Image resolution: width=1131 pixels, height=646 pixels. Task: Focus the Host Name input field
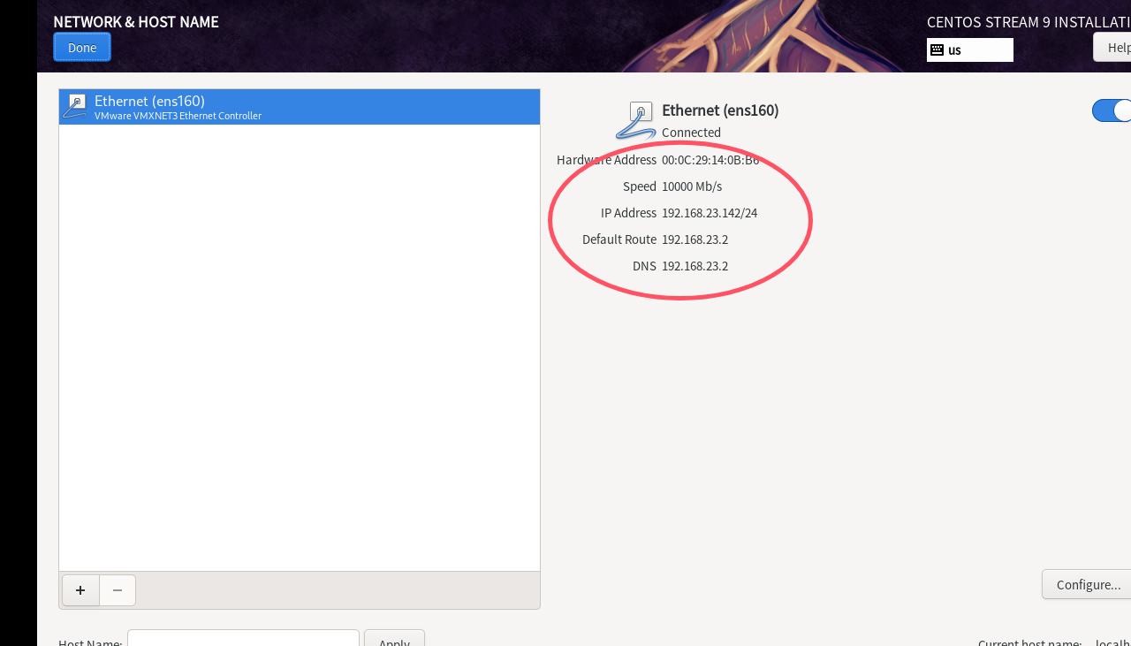[x=243, y=638]
